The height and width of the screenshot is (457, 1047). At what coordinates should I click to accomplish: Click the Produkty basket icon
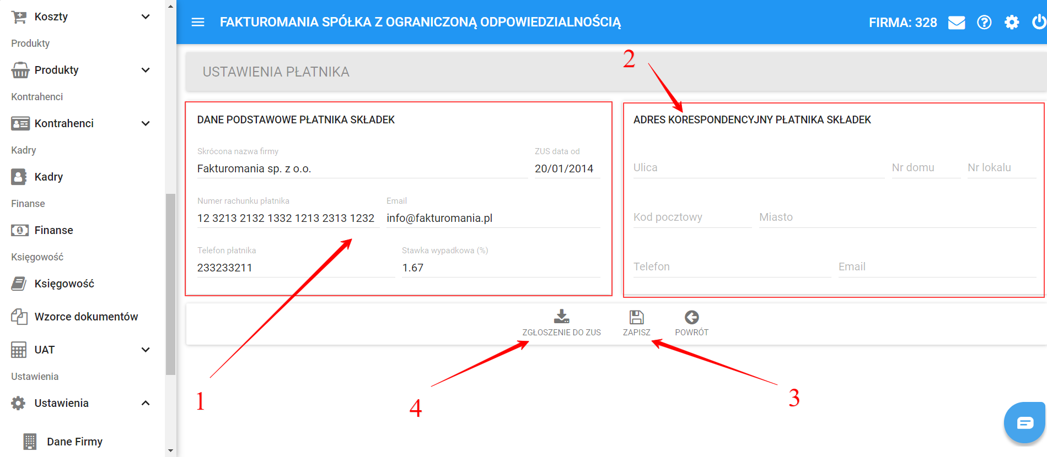20,70
